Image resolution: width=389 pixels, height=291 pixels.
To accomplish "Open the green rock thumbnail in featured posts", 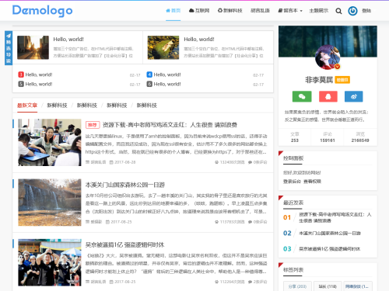I will pyautogui.click(x=163, y=47).
